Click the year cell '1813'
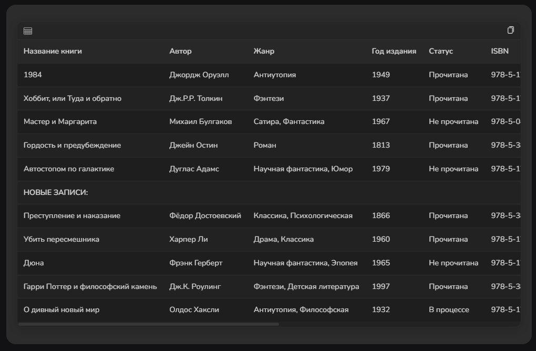Viewport: 536px width, 351px height. pos(381,145)
